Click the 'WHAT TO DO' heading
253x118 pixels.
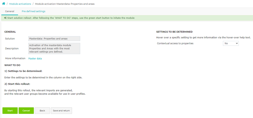point(12,65)
